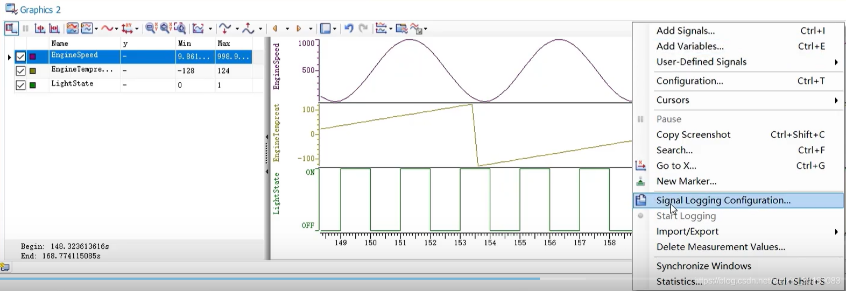Click the pause icon in the toolbar
The image size is (846, 291).
25,29
